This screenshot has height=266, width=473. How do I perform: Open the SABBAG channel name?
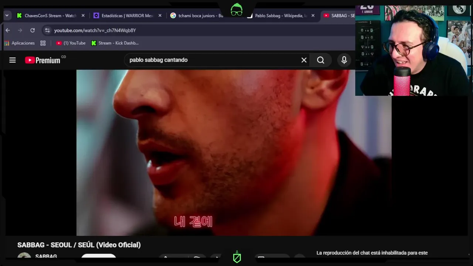tap(46, 256)
